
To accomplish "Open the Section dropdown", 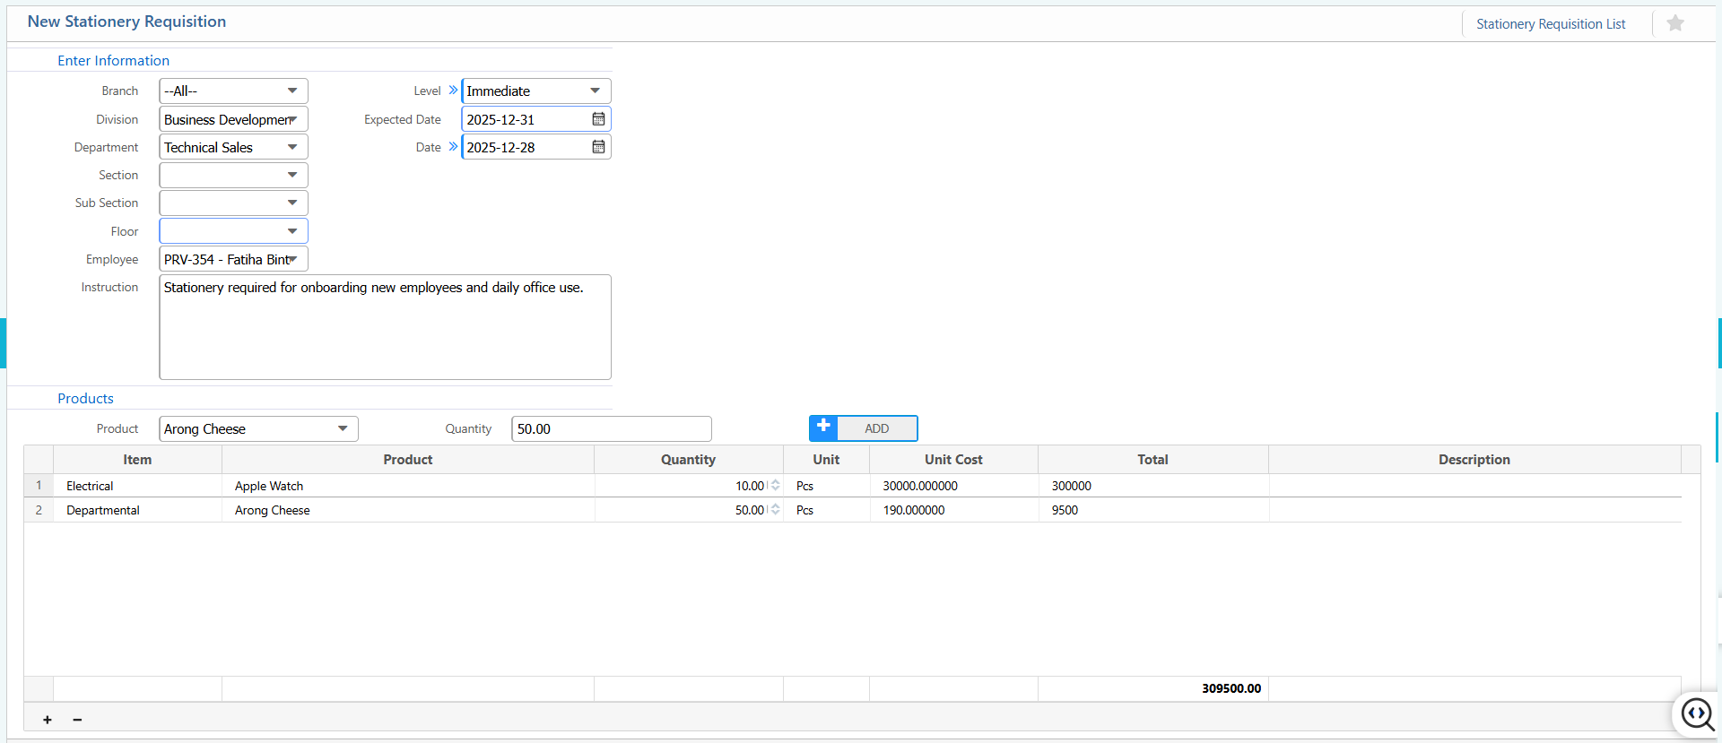I will click(x=234, y=175).
